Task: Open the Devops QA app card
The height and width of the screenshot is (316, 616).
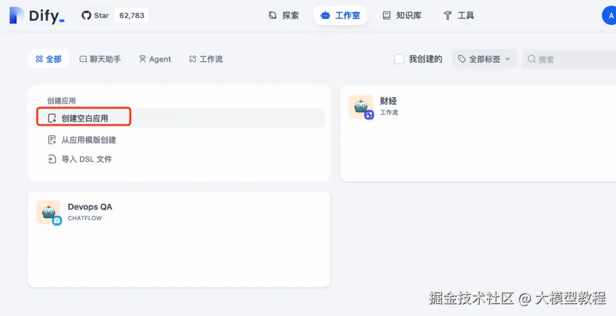Action: pos(179,239)
